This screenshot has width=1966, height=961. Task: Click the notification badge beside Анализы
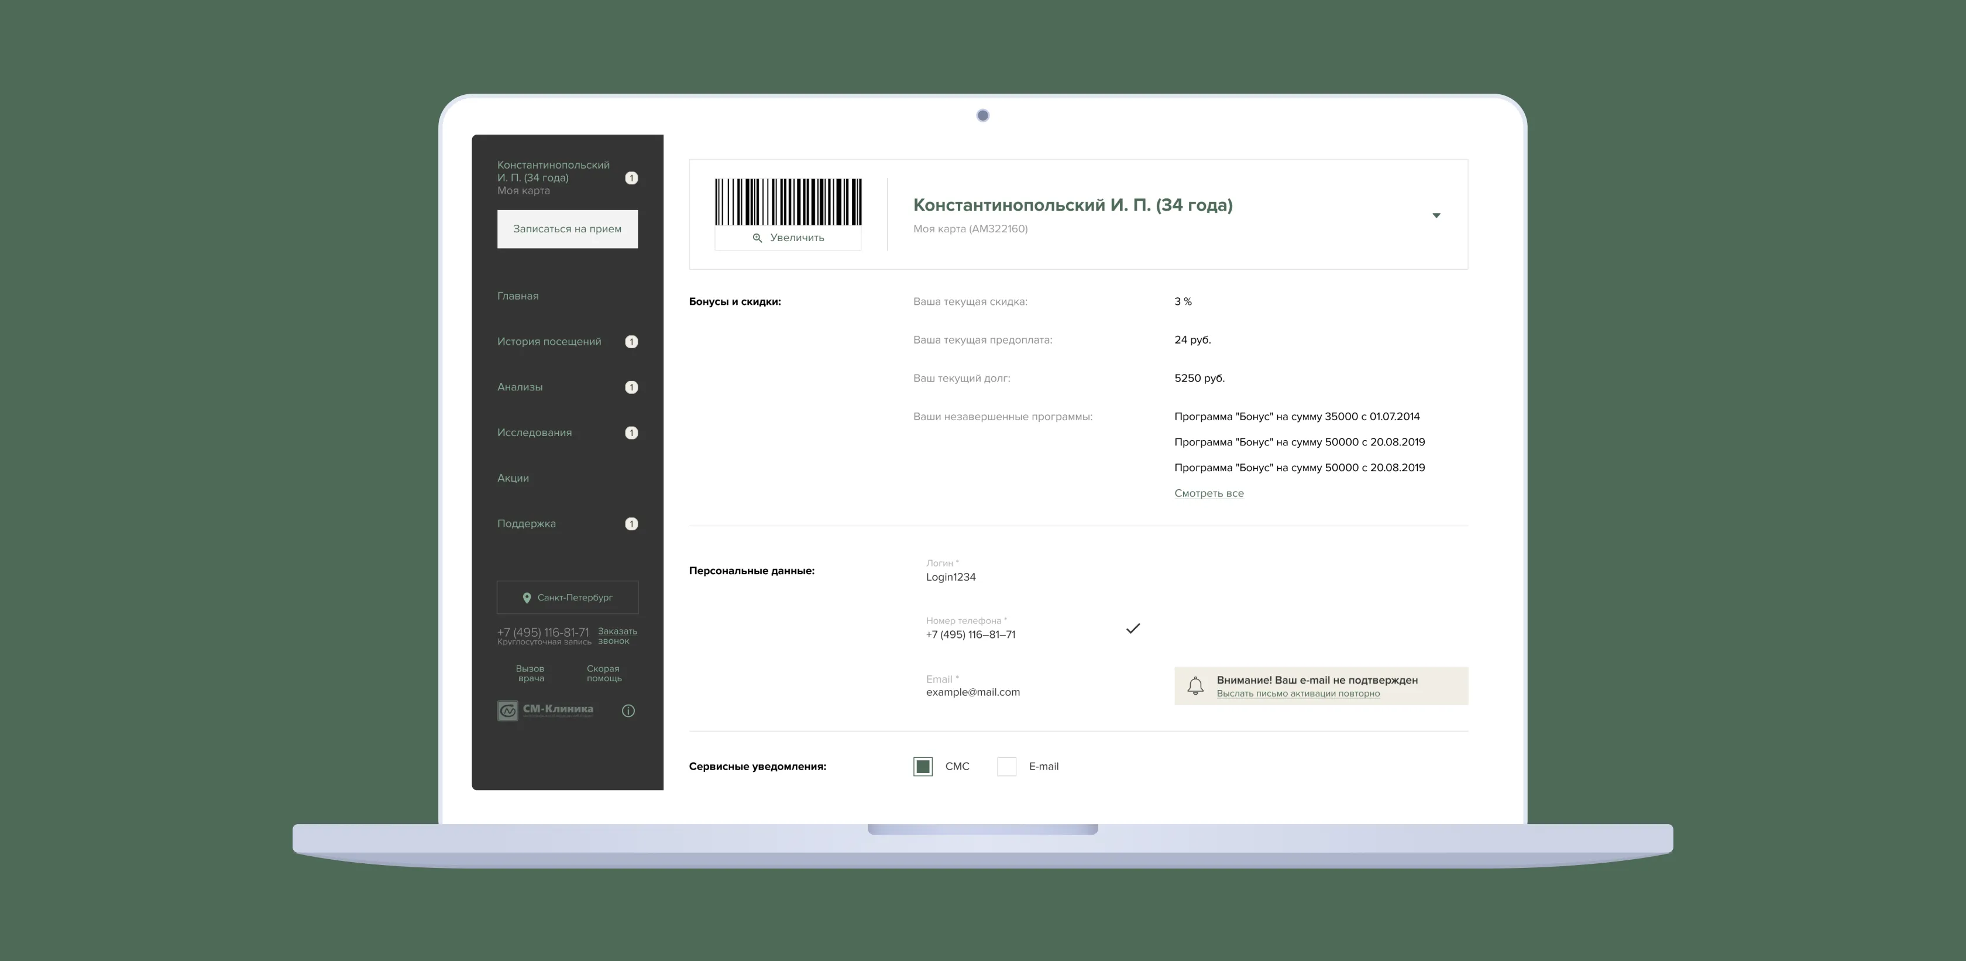pos(631,387)
